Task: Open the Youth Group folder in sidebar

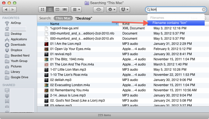Action: click(x=19, y=61)
